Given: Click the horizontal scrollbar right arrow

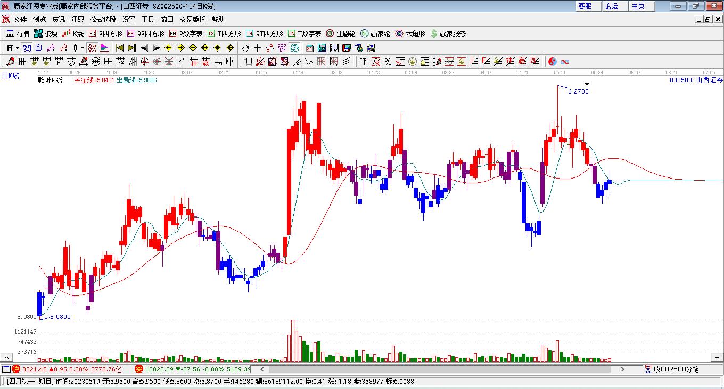Looking at the screenshot, I should point(623,369).
